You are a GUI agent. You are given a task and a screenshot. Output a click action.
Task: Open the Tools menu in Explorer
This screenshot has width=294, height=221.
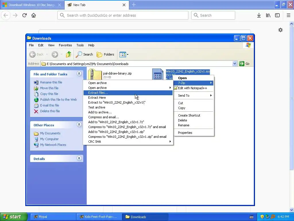pyautogui.click(x=80, y=45)
